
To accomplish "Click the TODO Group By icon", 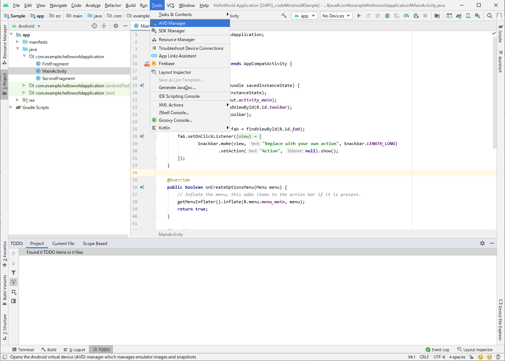I will (13, 292).
